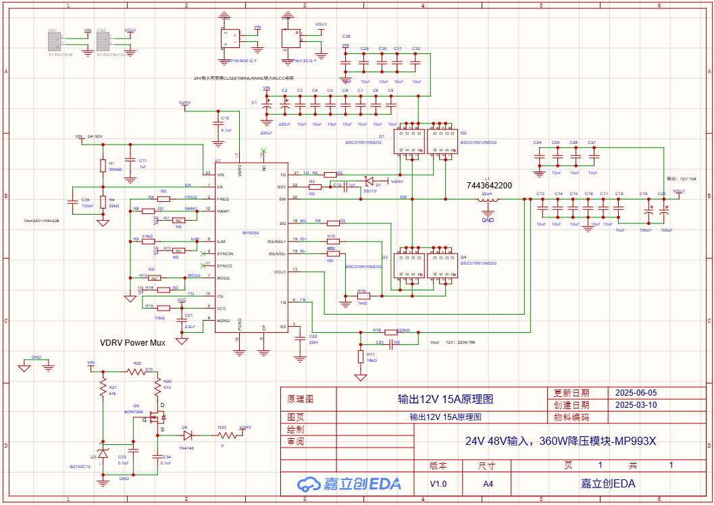Screen dimensions: 714x505
Task: Click the GND label under L1
Action: point(488,220)
